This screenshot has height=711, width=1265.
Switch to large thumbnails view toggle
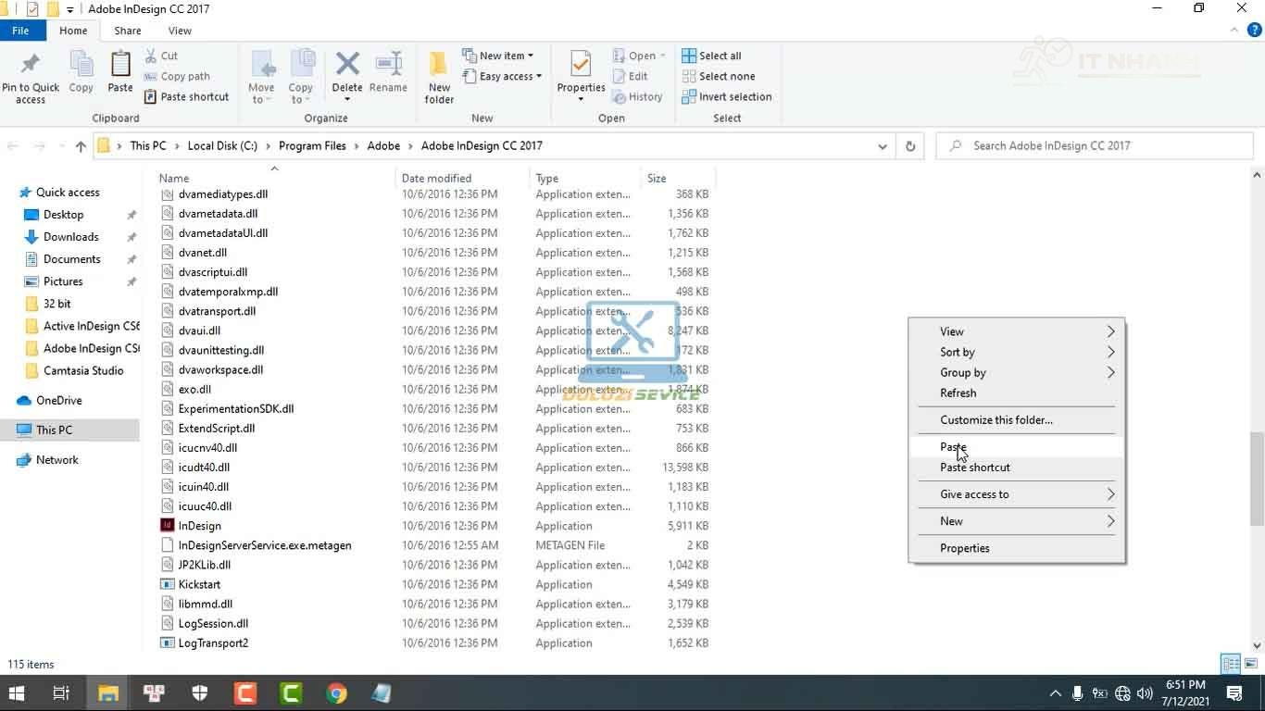(1250, 664)
